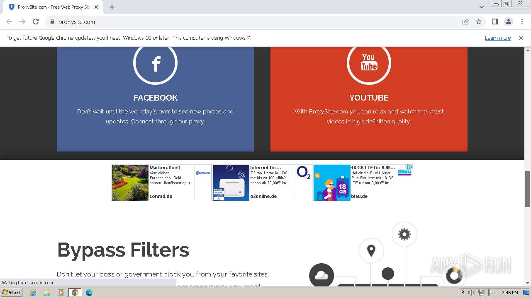Open the Windows Start button
Viewport: 531px width, 298px height.
(11, 292)
